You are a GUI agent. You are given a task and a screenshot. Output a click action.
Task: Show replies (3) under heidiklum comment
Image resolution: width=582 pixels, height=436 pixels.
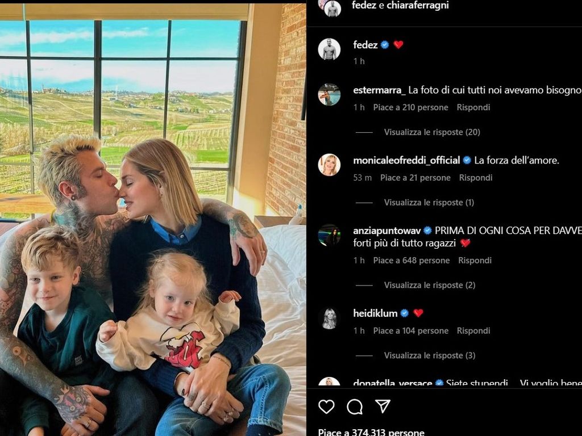click(430, 355)
